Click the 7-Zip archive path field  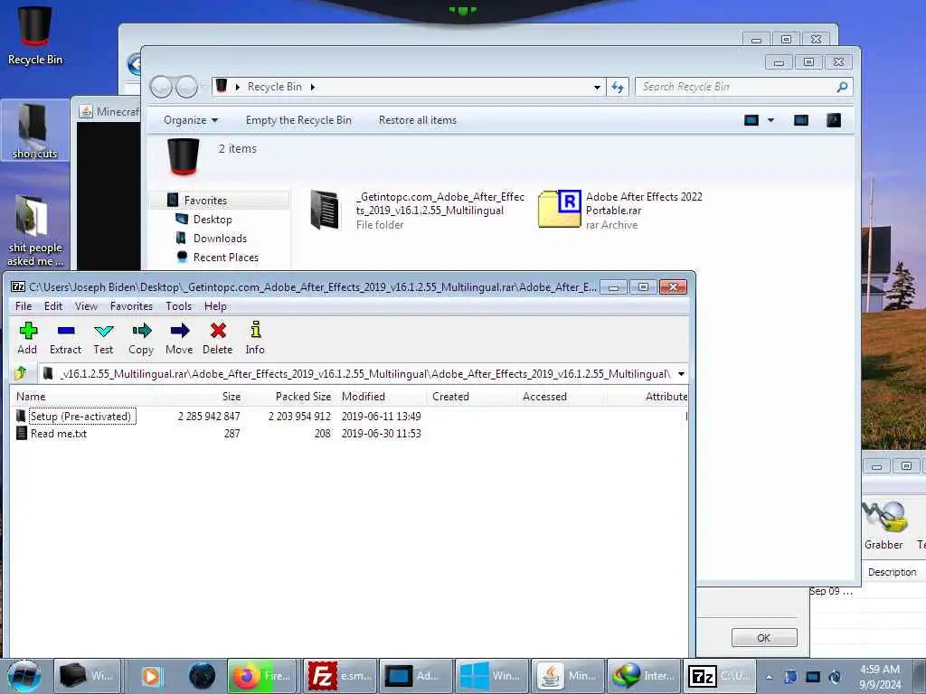click(357, 373)
